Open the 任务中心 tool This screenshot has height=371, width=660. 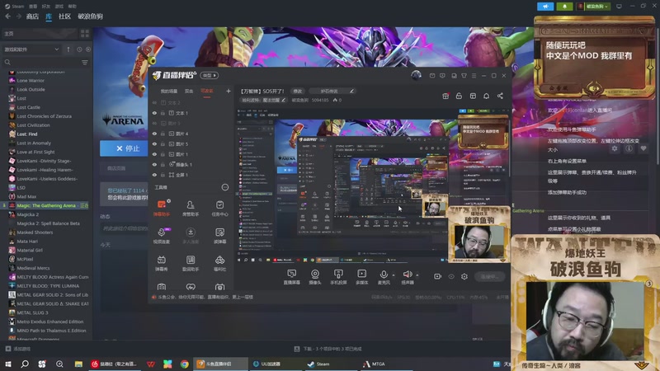219,209
